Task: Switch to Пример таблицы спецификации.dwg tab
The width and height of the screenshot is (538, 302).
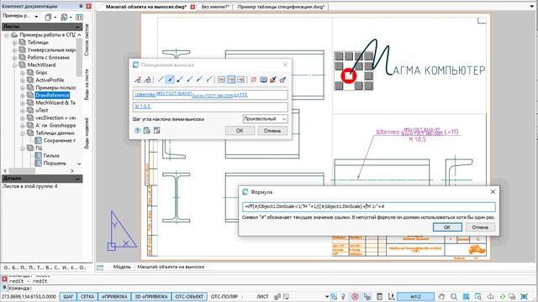Action: (x=281, y=7)
